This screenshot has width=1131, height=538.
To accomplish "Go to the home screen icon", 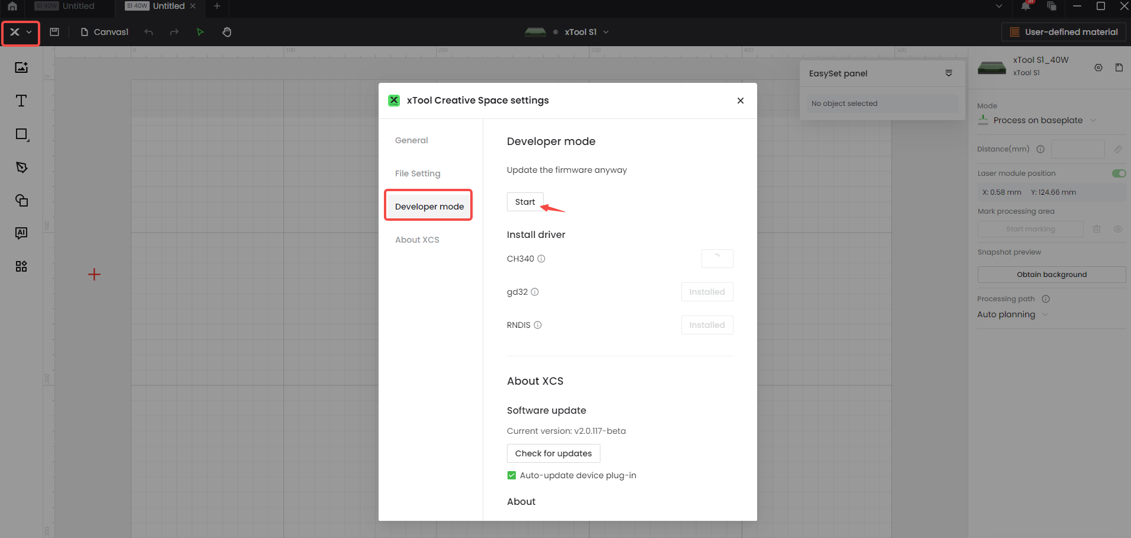I will (12, 6).
